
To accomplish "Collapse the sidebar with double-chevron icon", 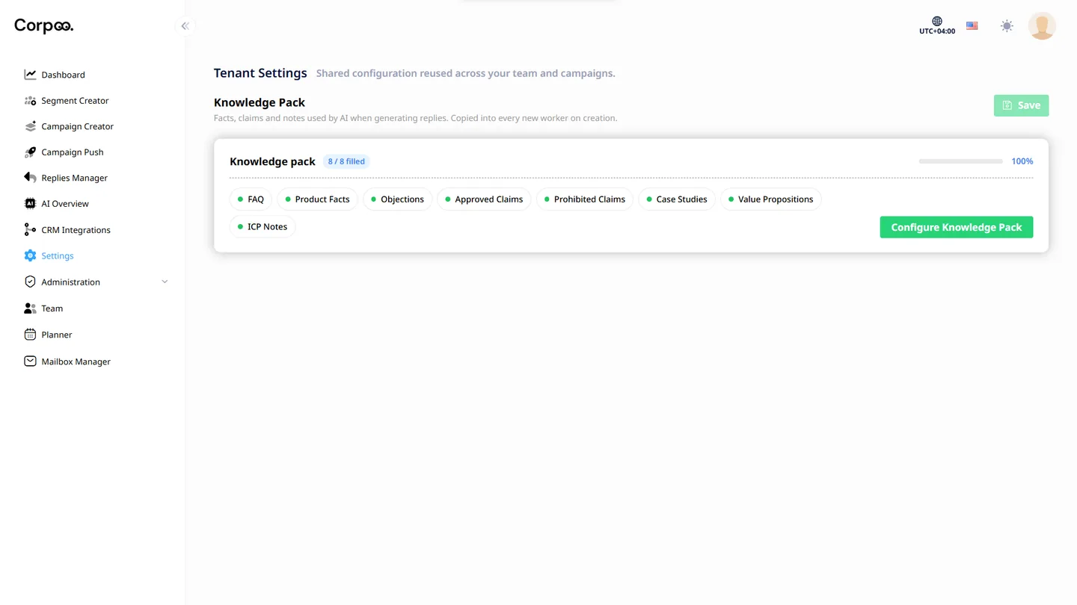I will [x=185, y=26].
